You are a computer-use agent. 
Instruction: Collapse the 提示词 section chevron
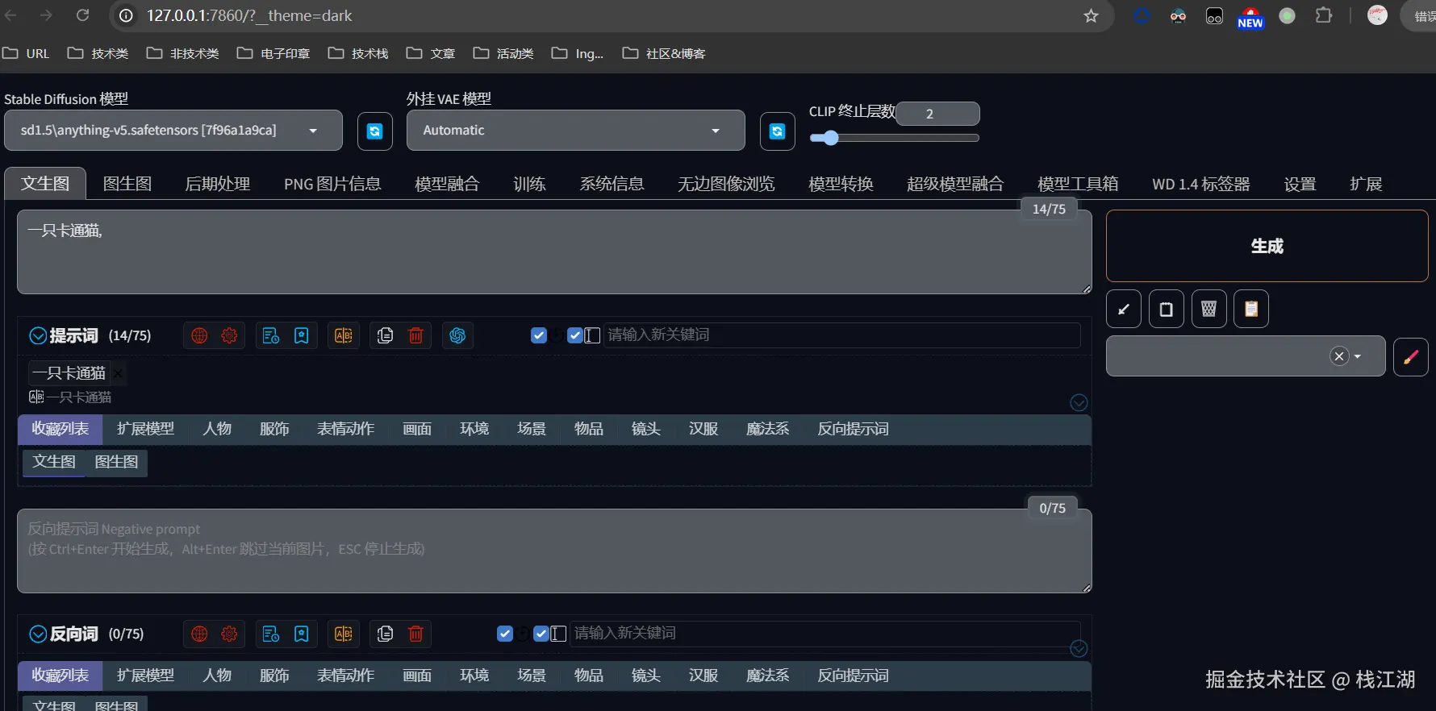pyautogui.click(x=38, y=336)
